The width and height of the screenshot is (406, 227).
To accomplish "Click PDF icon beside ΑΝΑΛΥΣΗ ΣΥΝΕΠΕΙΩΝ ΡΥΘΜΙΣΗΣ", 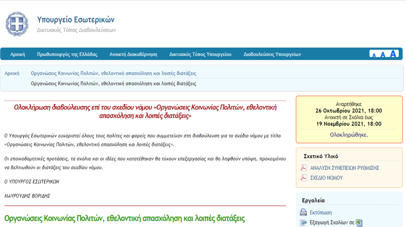I will coord(304,168).
